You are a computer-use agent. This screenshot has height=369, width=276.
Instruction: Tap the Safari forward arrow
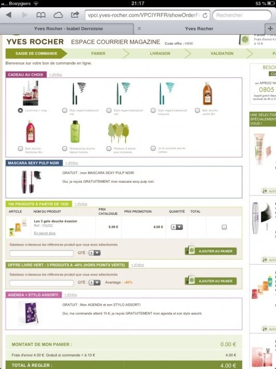pyautogui.click(x=24, y=15)
